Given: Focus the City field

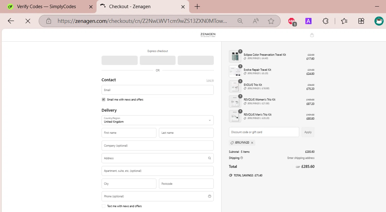Looking at the screenshot, I should click(129, 184).
